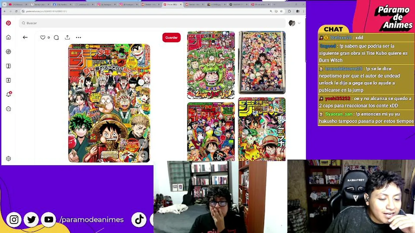415x233 pixels.
Task: Open the tab search dropdown arrow
Action: 4,4
